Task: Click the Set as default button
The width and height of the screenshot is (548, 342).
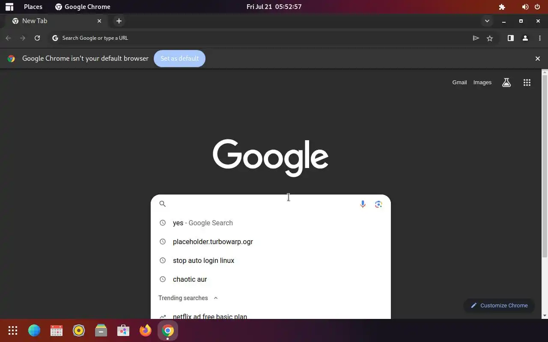Action: (179, 59)
